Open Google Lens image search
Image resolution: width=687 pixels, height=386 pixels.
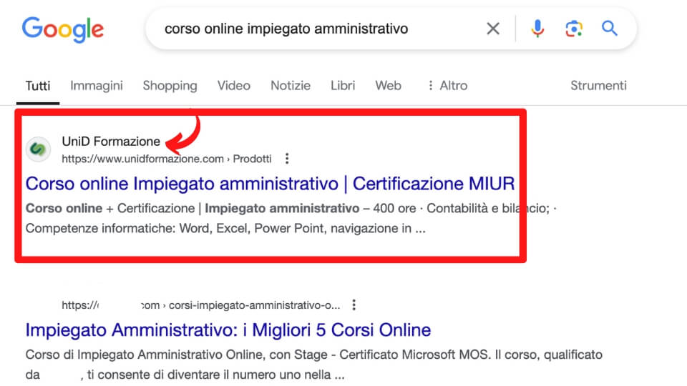(573, 29)
